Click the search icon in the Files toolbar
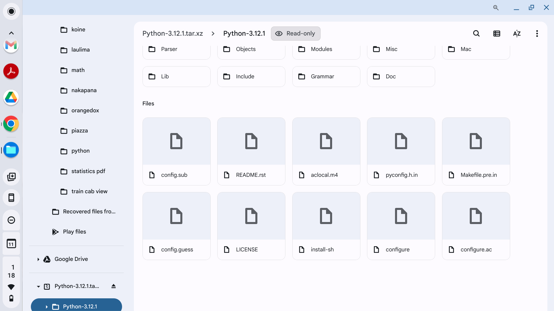 [x=476, y=34]
